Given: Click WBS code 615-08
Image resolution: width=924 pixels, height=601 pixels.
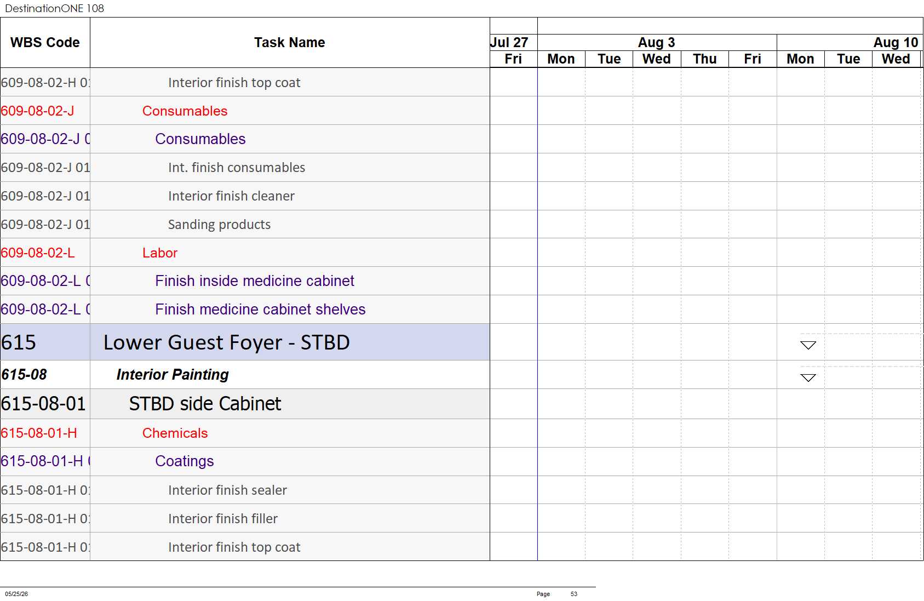Looking at the screenshot, I should pyautogui.click(x=24, y=375).
